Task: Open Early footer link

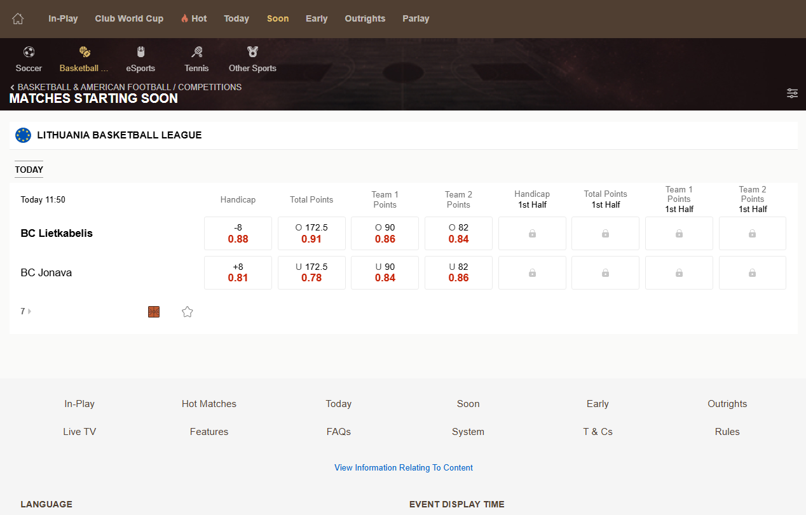Action: 598,404
